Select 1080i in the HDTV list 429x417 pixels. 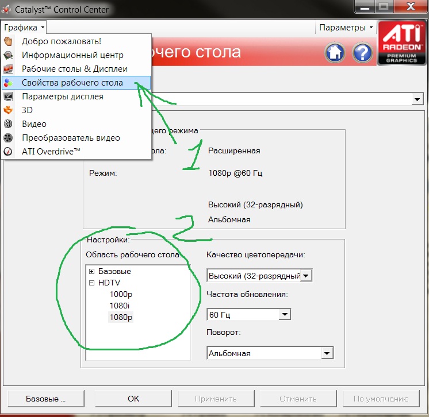click(x=120, y=306)
